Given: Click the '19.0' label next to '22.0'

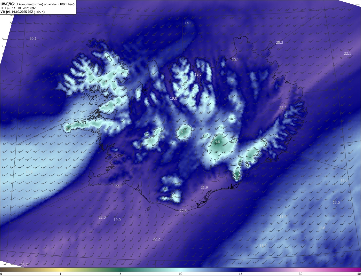Looking at the screenshot, I should click(x=117, y=220).
